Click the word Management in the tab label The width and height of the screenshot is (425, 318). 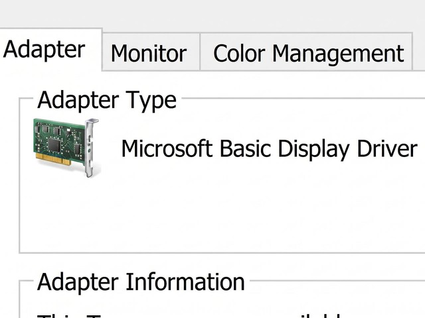click(x=338, y=54)
